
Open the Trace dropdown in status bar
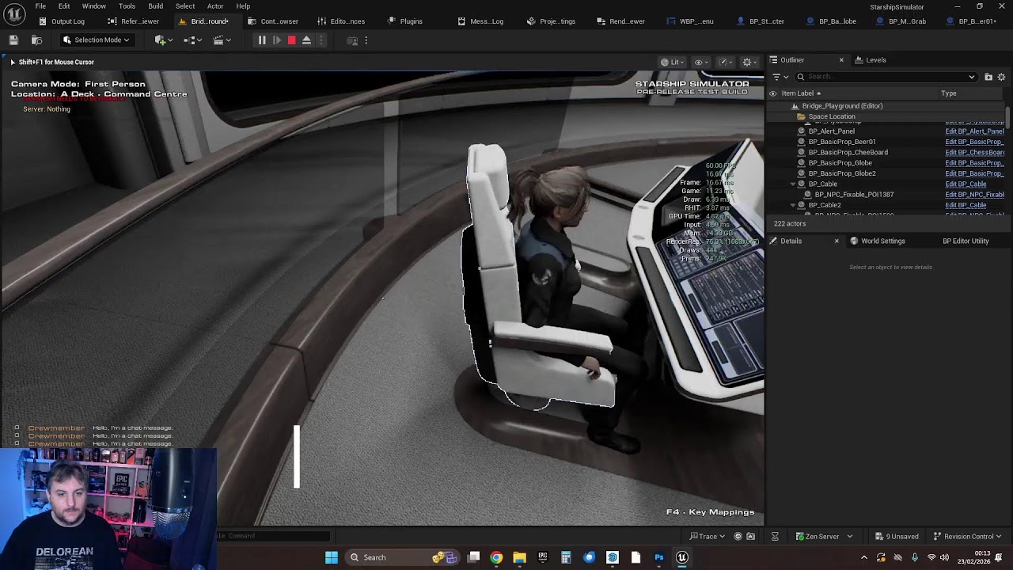(x=708, y=537)
